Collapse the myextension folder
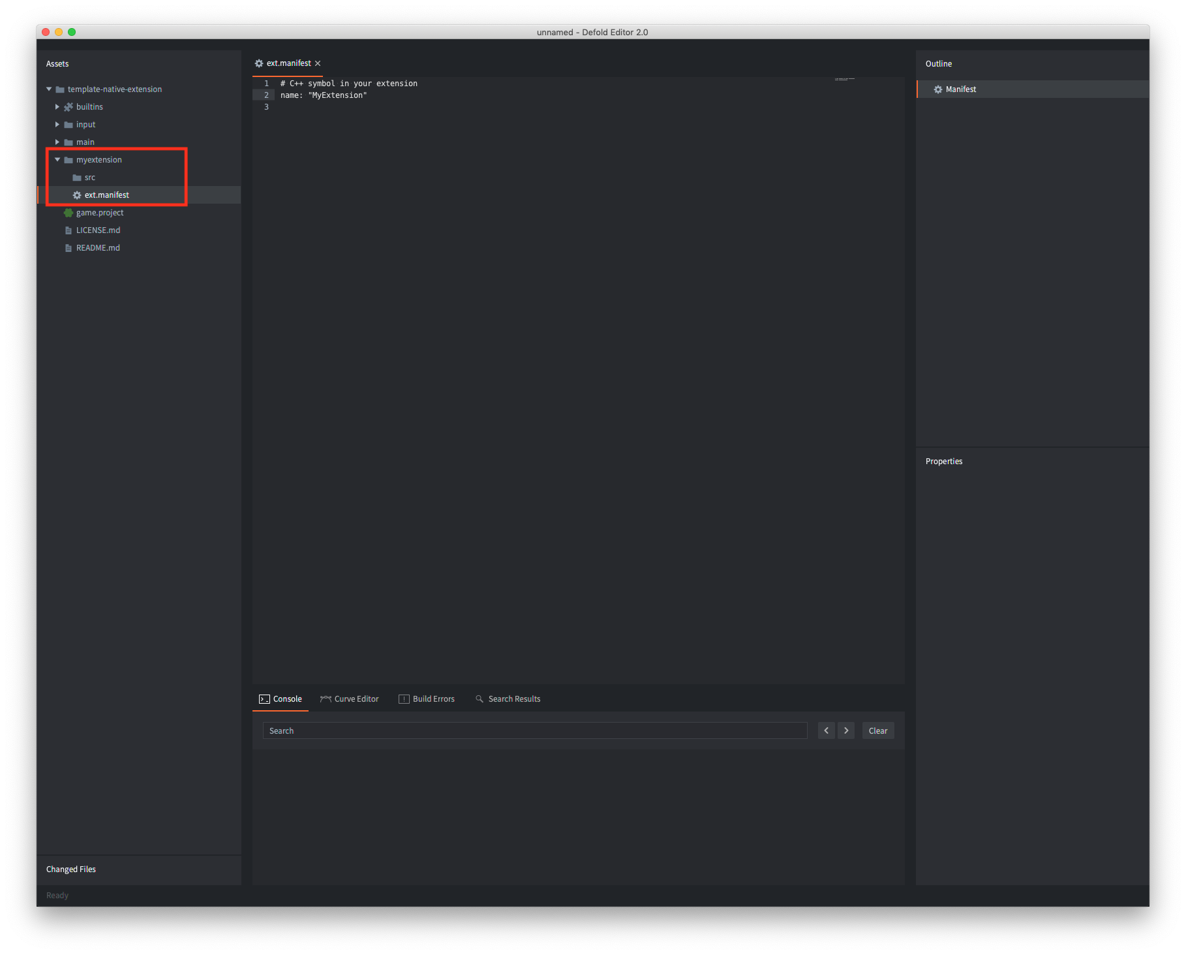Screen dimensions: 1186x955 (57, 160)
